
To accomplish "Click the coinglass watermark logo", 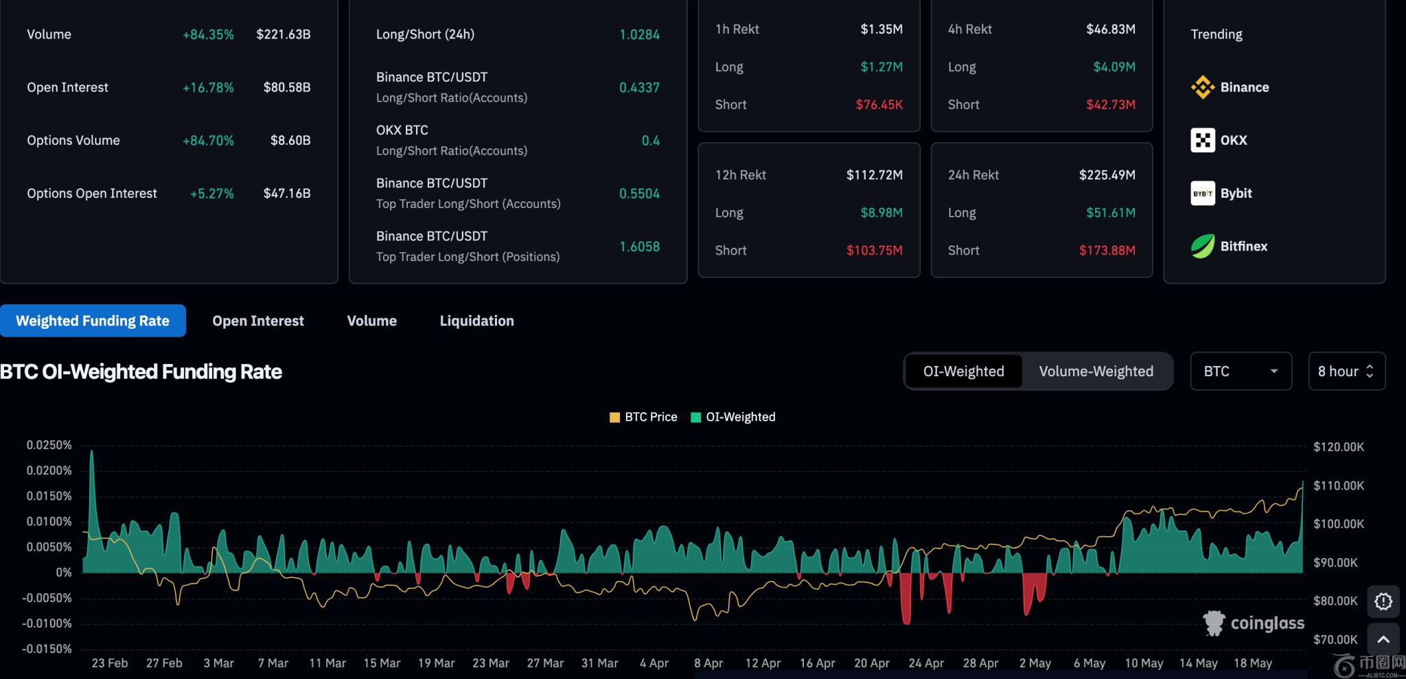I will pos(1253,623).
